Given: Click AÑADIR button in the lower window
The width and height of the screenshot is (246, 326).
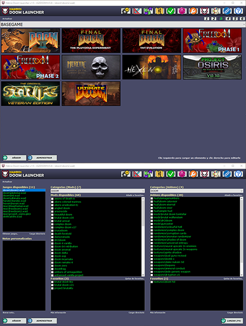Looking at the screenshot, I should (x=14, y=321).
